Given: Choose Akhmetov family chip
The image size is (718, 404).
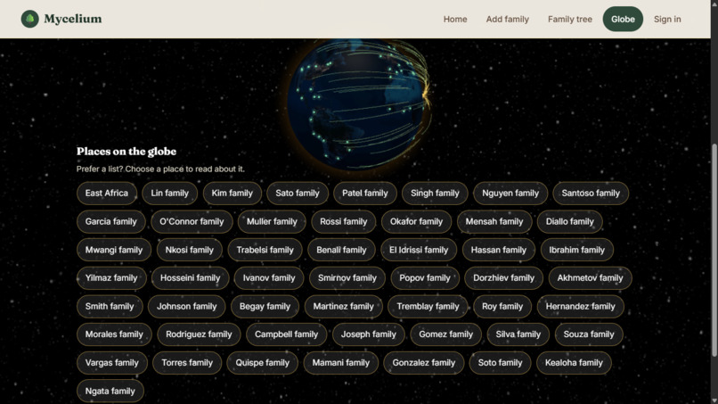Looking at the screenshot, I should coord(590,278).
